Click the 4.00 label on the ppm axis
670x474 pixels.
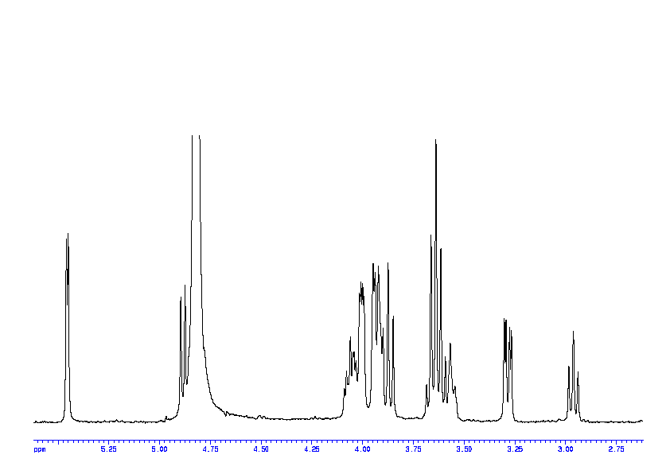point(362,449)
